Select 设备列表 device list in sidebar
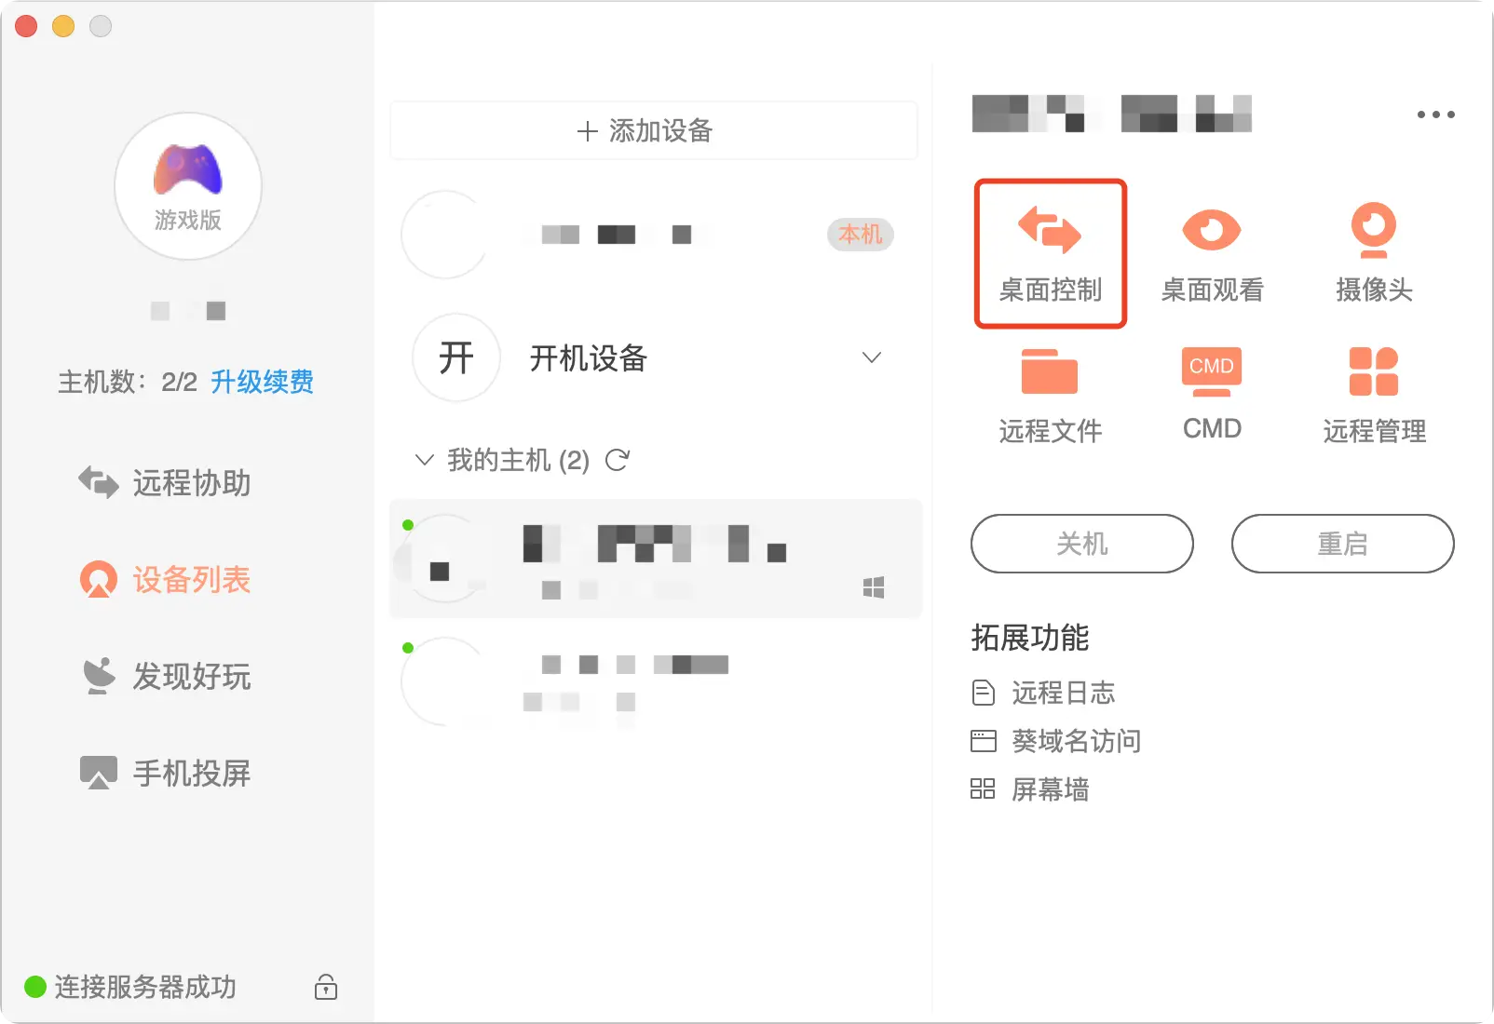Image resolution: width=1494 pixels, height=1024 pixels. click(x=165, y=579)
